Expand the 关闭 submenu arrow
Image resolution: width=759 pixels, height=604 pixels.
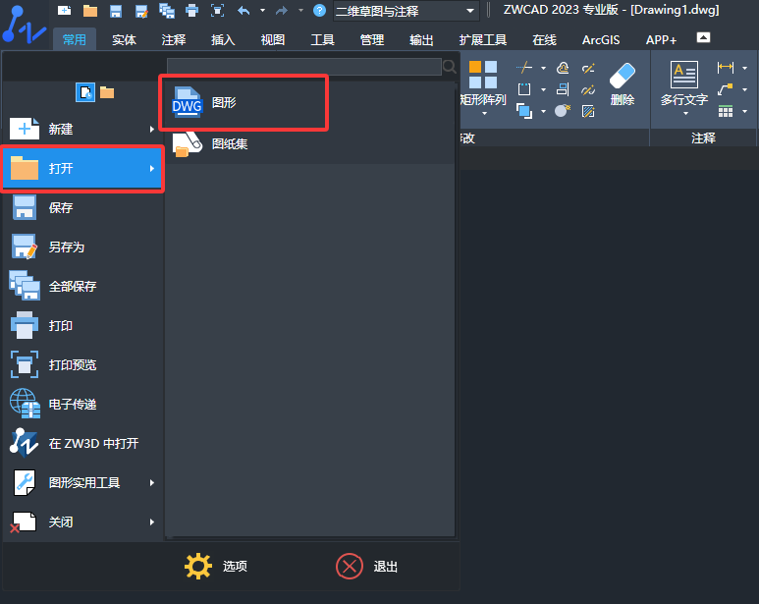coord(152,522)
